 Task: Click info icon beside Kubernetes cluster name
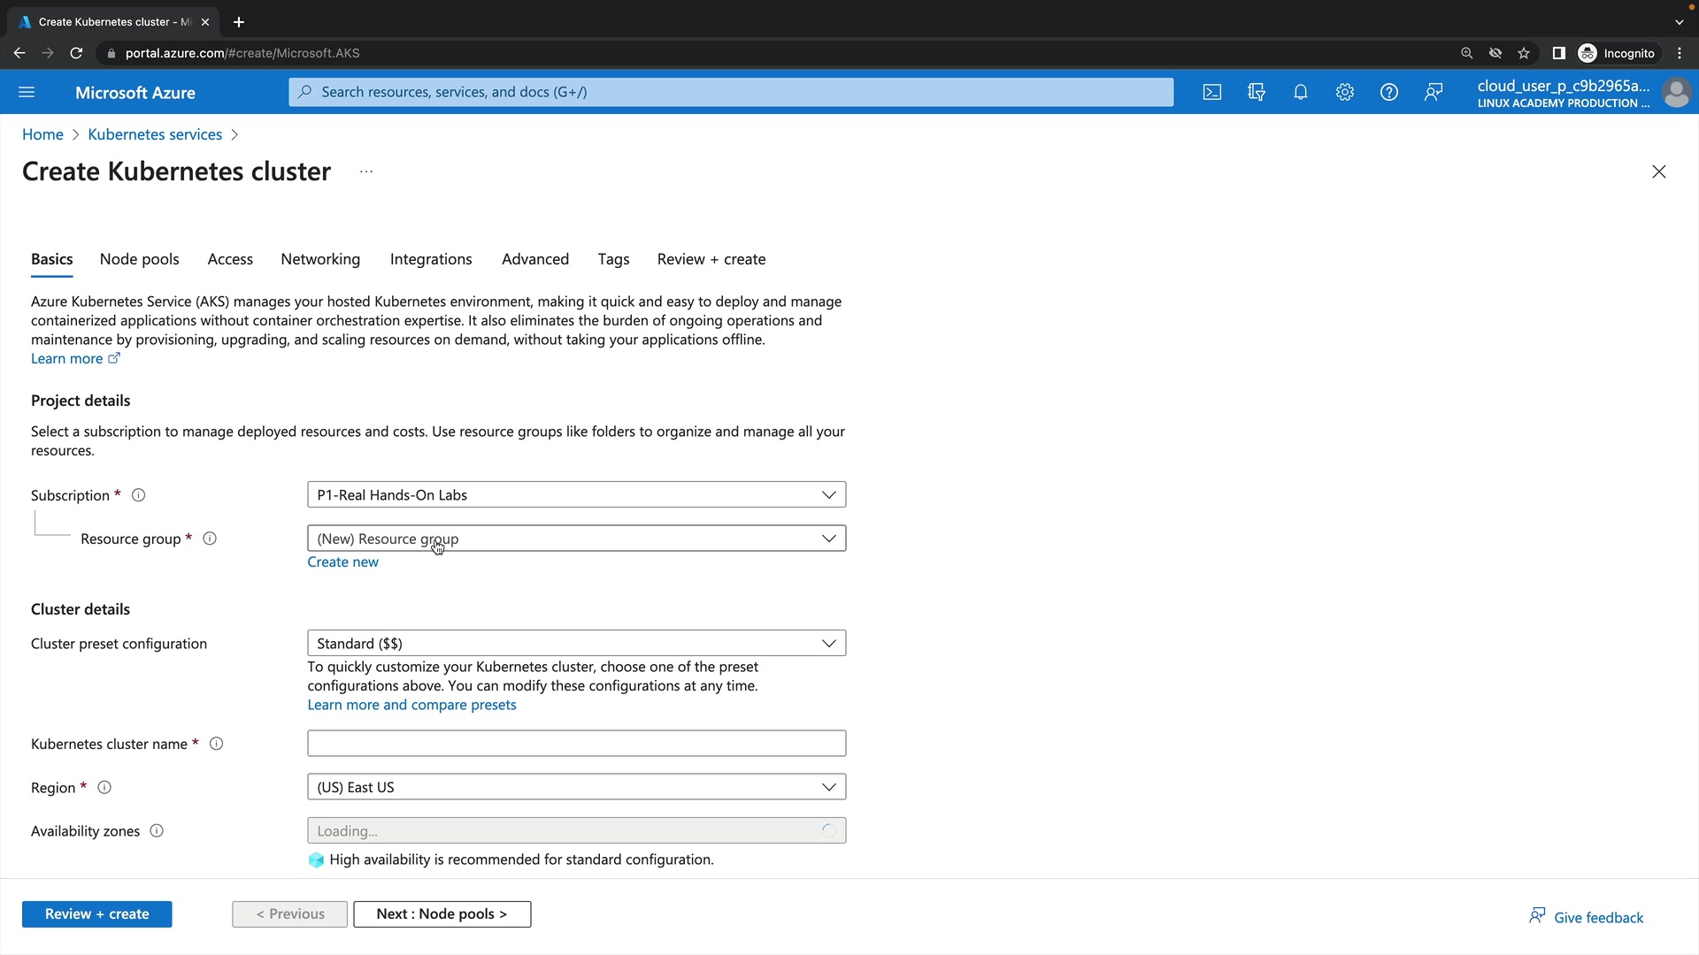(216, 744)
